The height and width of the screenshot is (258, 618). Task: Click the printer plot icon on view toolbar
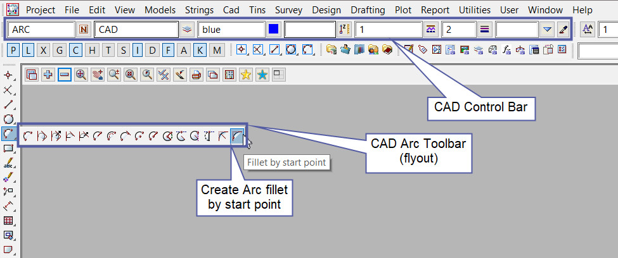[196, 75]
